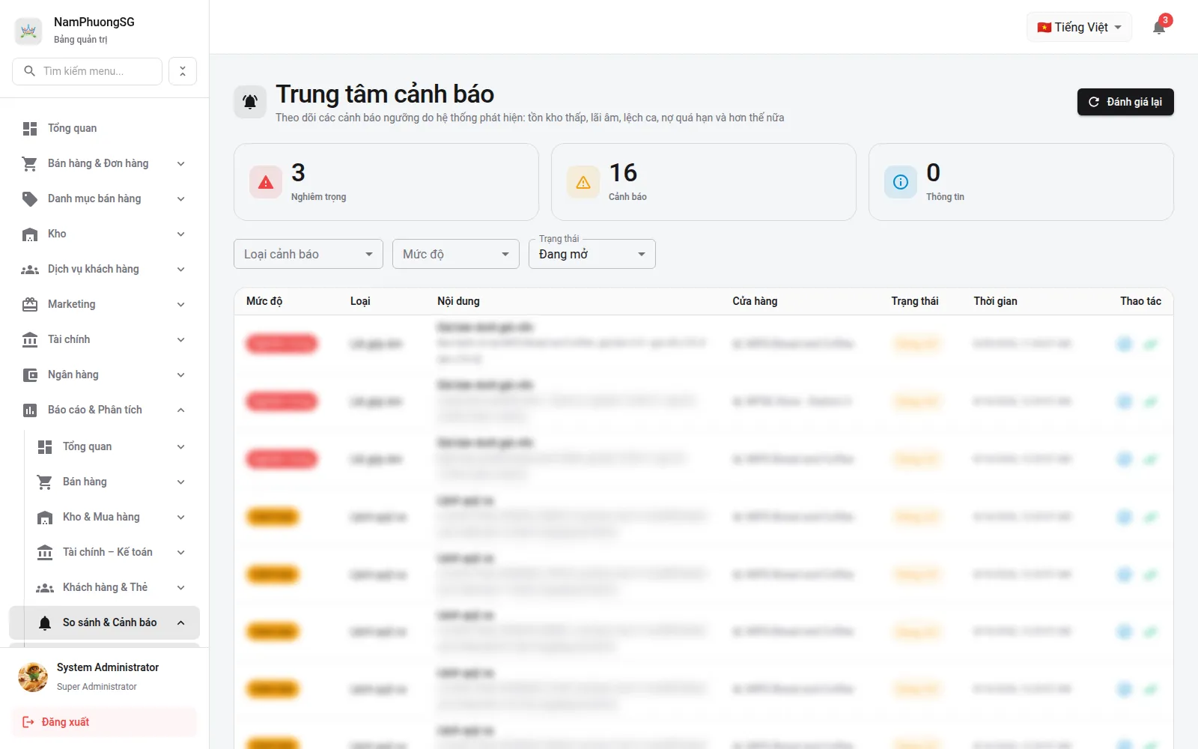The height and width of the screenshot is (749, 1198).
Task: Open the Kho & Mua hàng report menu
Action: pos(112,518)
